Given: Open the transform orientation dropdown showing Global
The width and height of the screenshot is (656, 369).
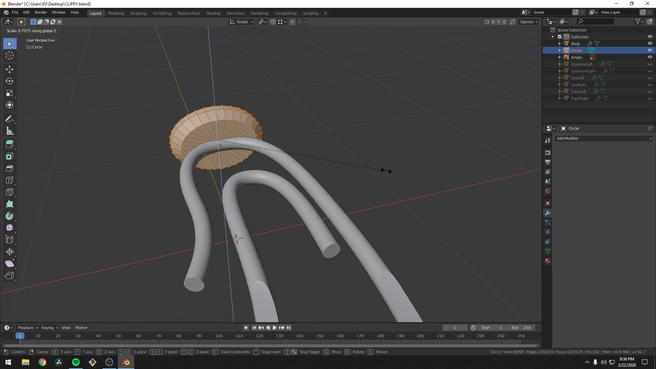Looking at the screenshot, I should pos(242,22).
